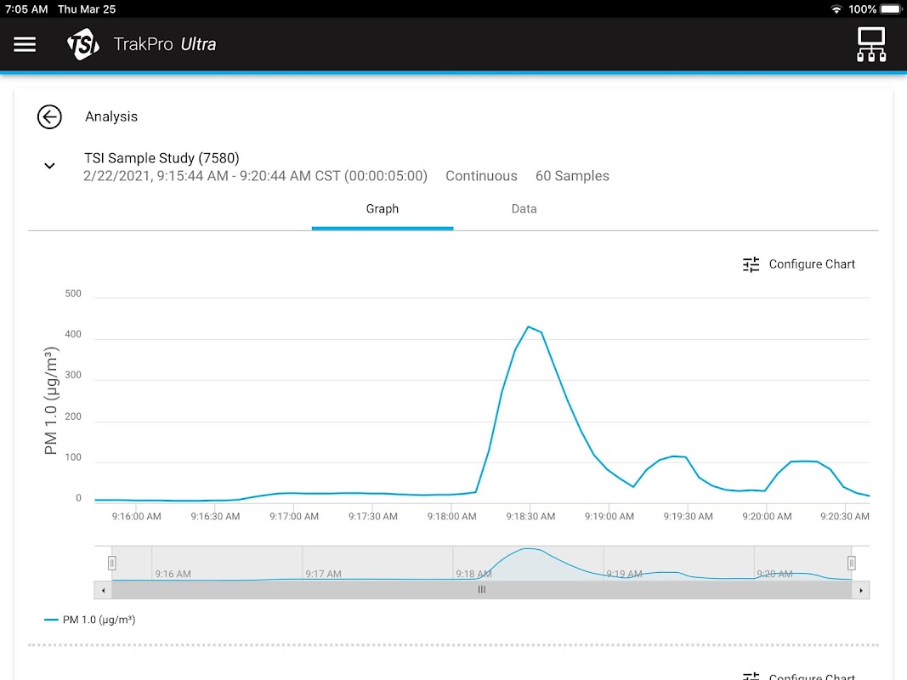The image size is (907, 680).
Task: Tap the Wi-Fi status icon
Action: [836, 9]
